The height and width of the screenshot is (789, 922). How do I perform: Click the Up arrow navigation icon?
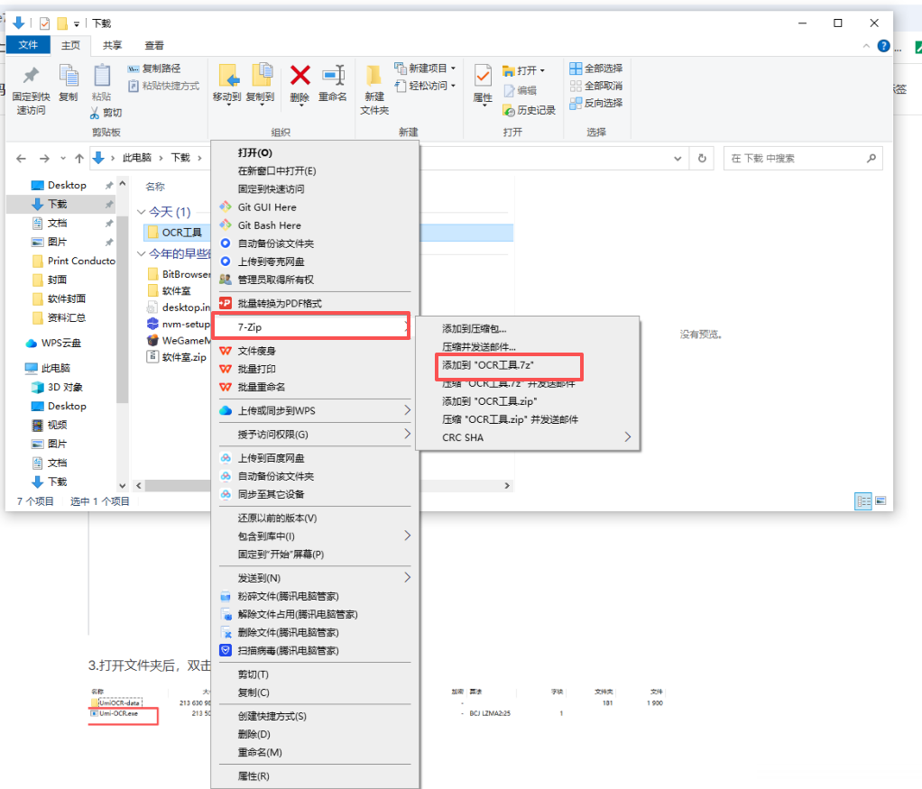coord(79,158)
